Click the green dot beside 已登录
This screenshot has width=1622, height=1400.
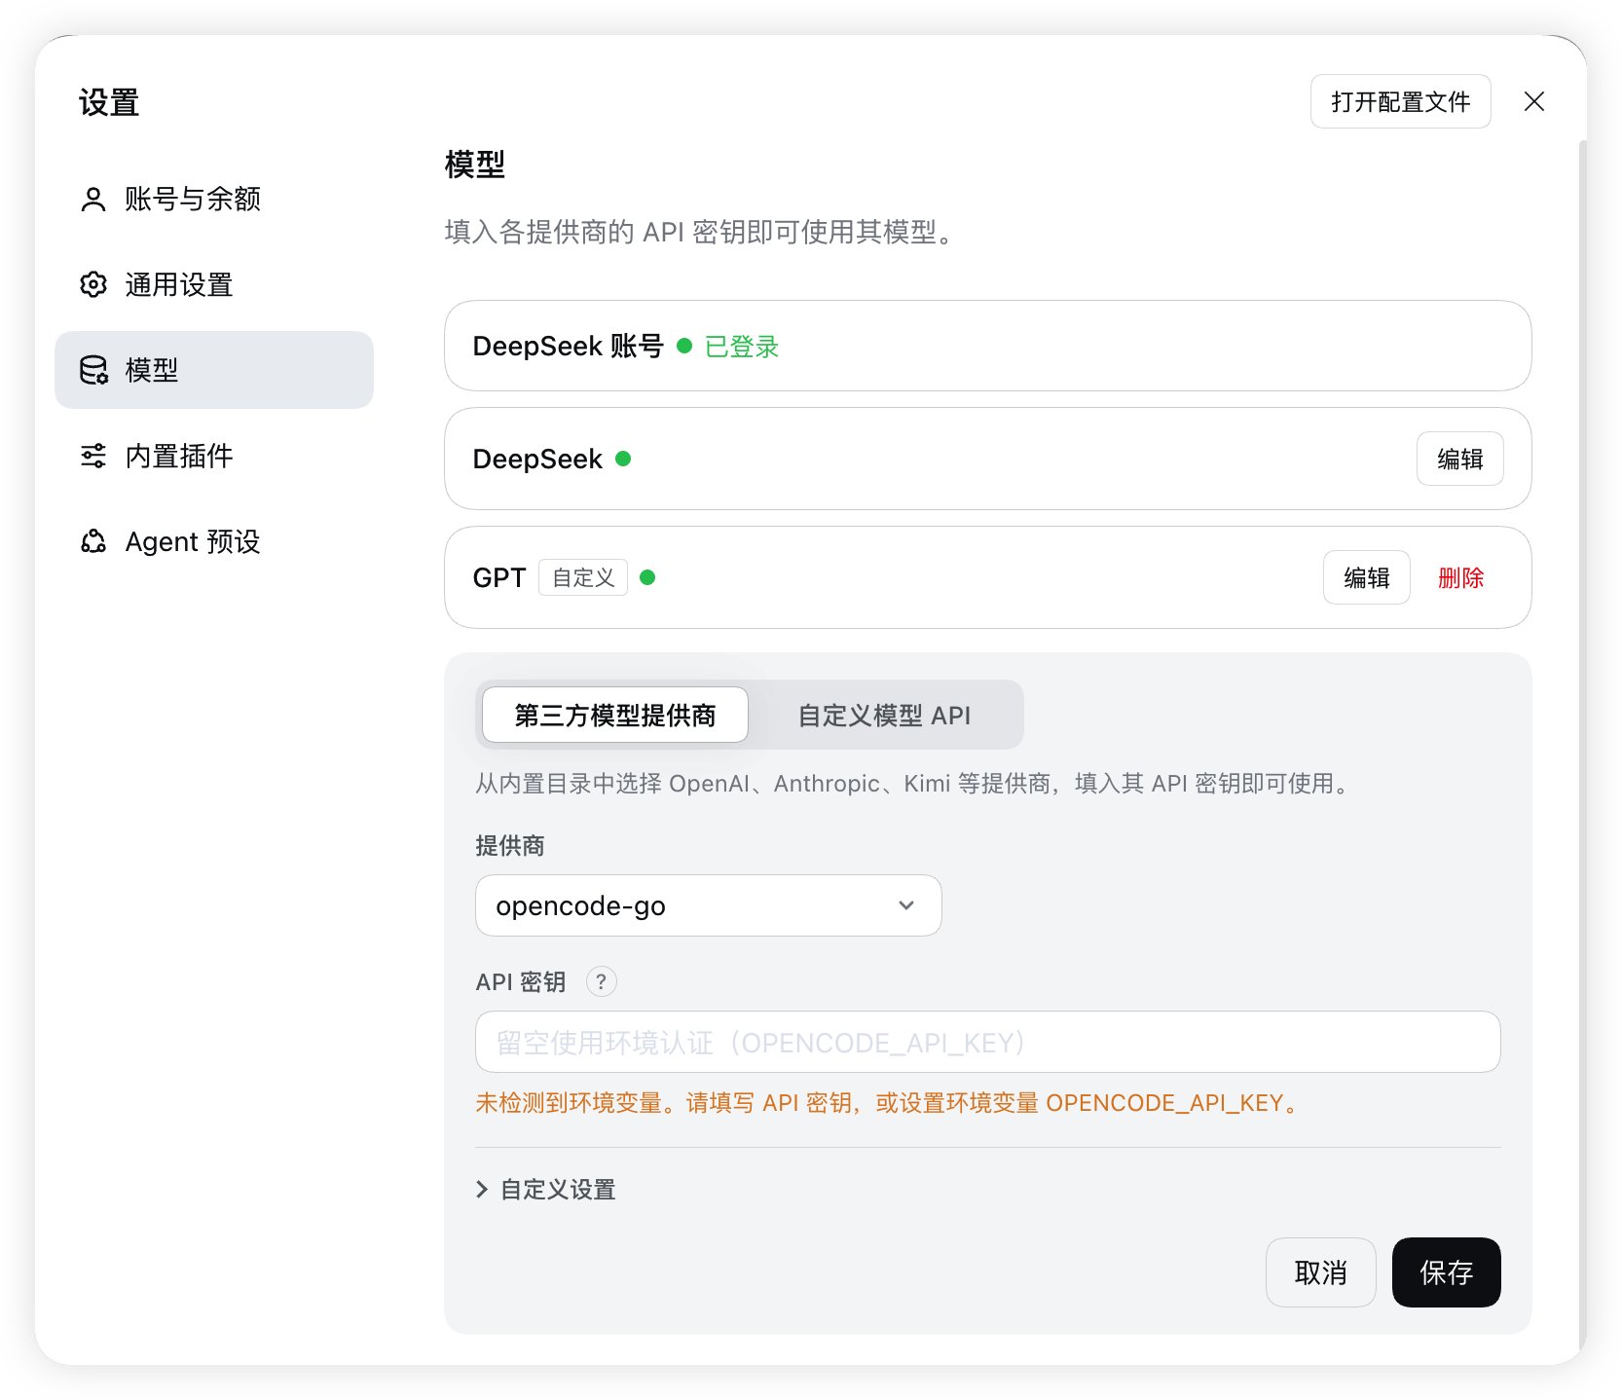[x=684, y=346]
